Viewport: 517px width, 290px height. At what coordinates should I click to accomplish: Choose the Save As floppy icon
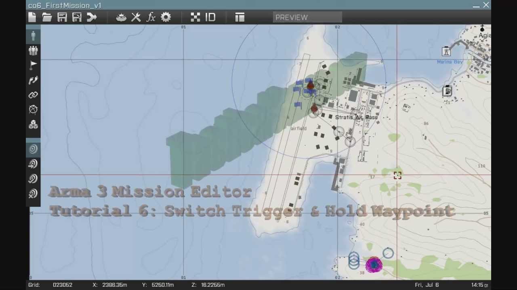point(77,17)
